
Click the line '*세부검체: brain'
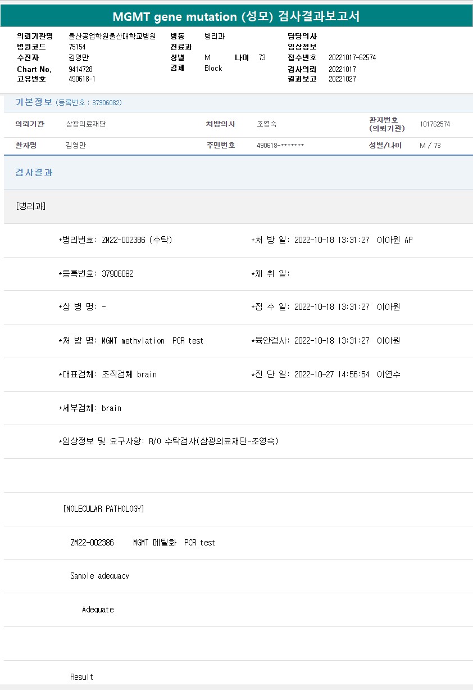(90, 408)
